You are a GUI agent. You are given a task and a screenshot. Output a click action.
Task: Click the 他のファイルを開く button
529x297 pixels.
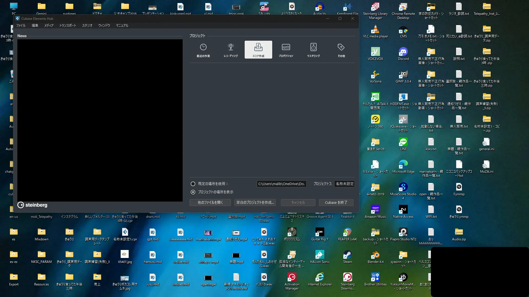point(210,202)
